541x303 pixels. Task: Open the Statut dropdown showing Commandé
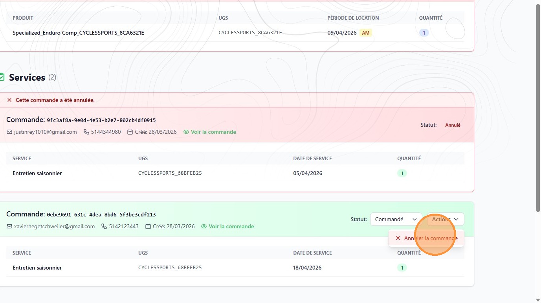tap(396, 219)
